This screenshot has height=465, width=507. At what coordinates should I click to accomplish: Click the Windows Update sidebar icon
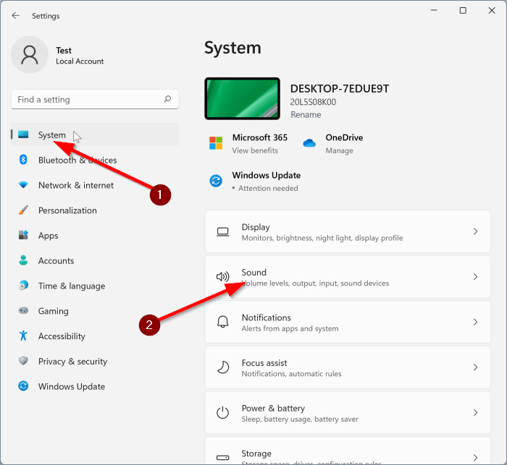23,385
